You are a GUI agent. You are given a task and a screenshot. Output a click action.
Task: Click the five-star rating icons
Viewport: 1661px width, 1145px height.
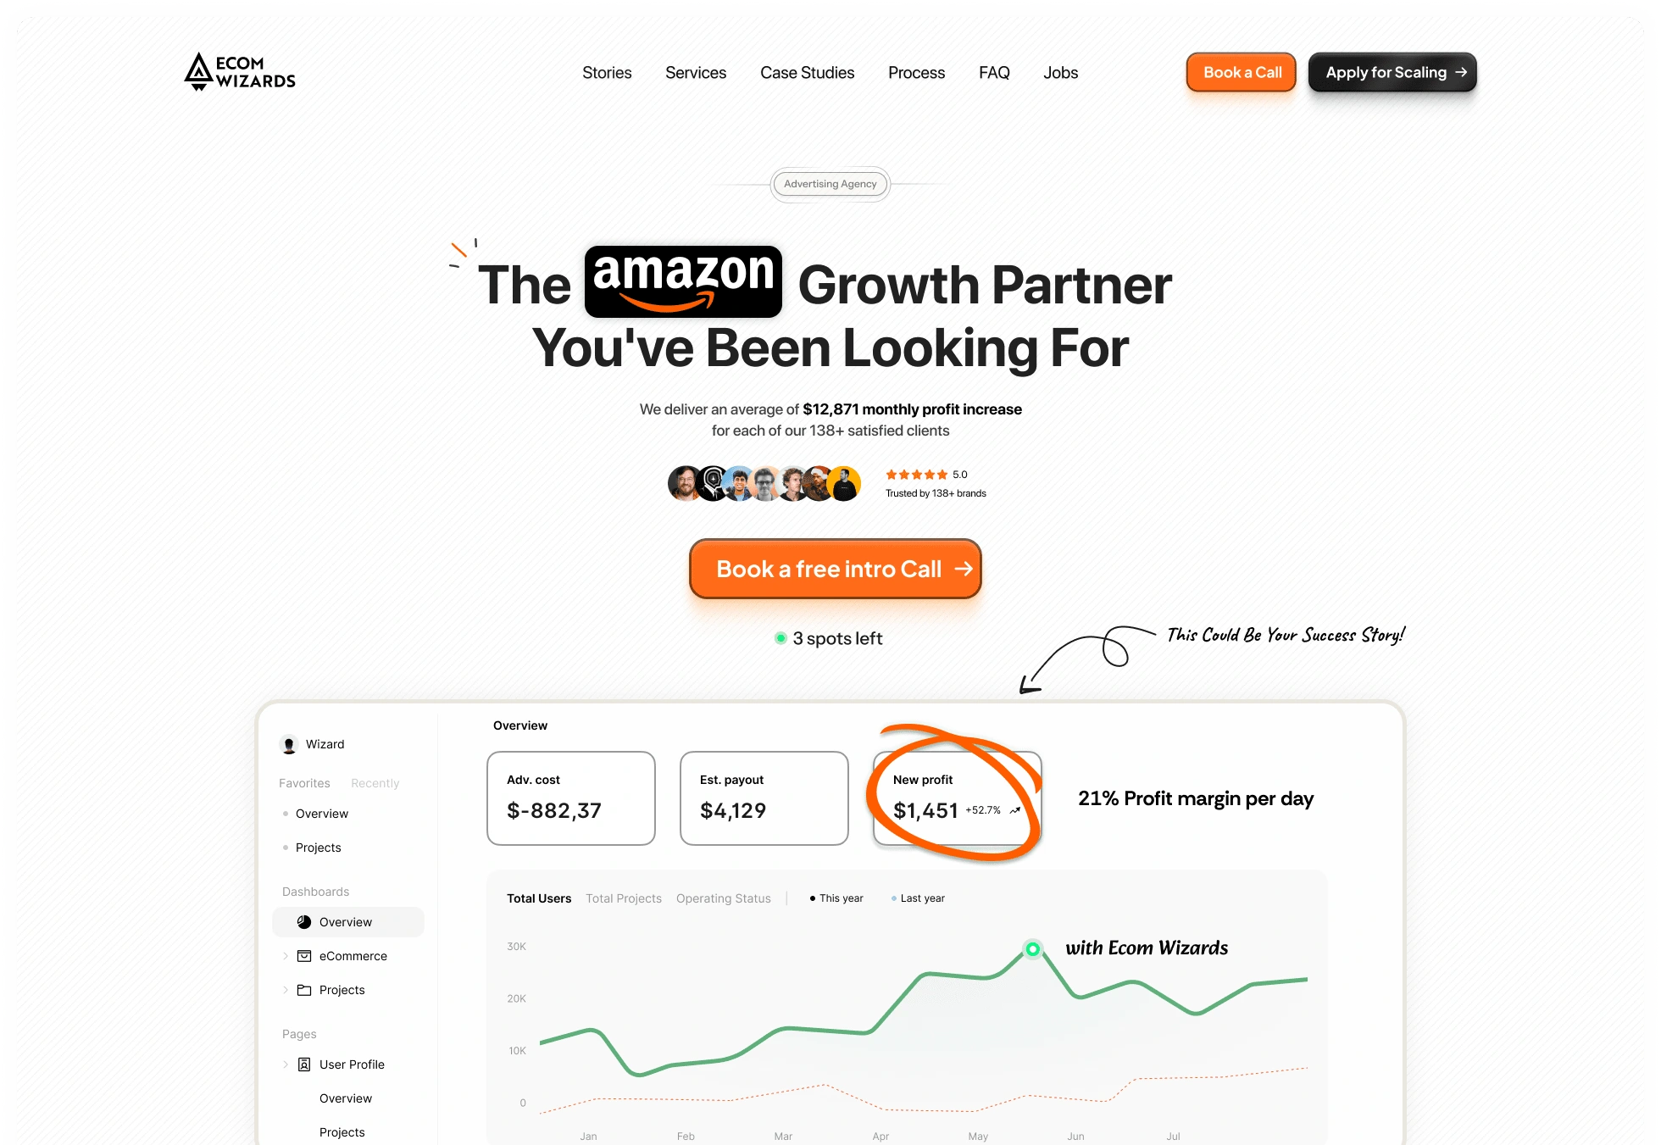pos(916,475)
